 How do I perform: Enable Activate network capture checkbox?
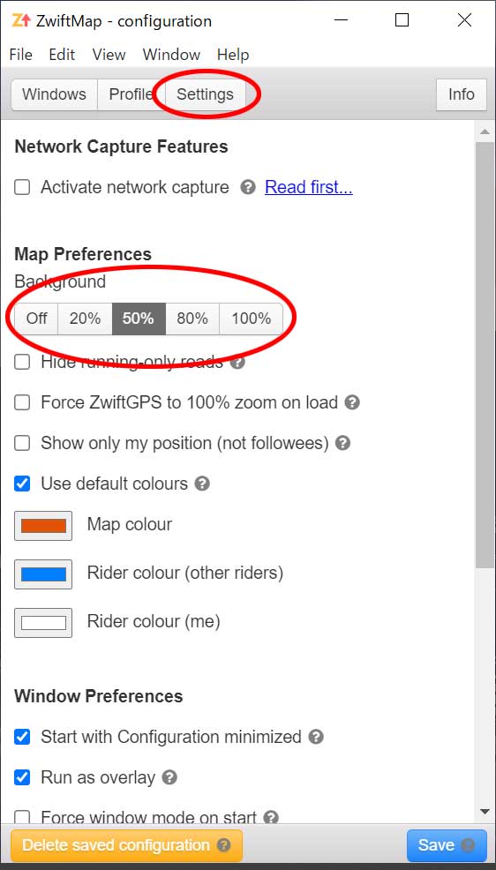[22, 188]
